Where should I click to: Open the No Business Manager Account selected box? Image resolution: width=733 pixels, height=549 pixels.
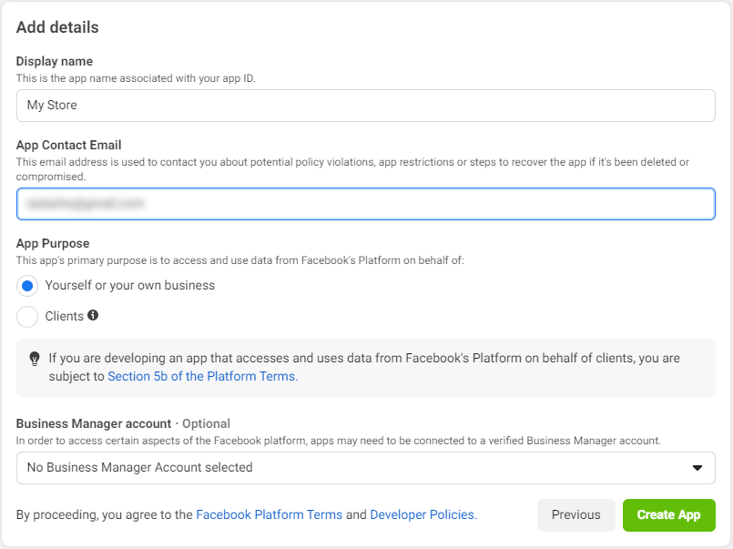(365, 468)
